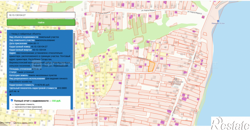Click the church icon of Церковь Николая Чудотворца
Screen dimensions: 250x130
[x=176, y=79]
